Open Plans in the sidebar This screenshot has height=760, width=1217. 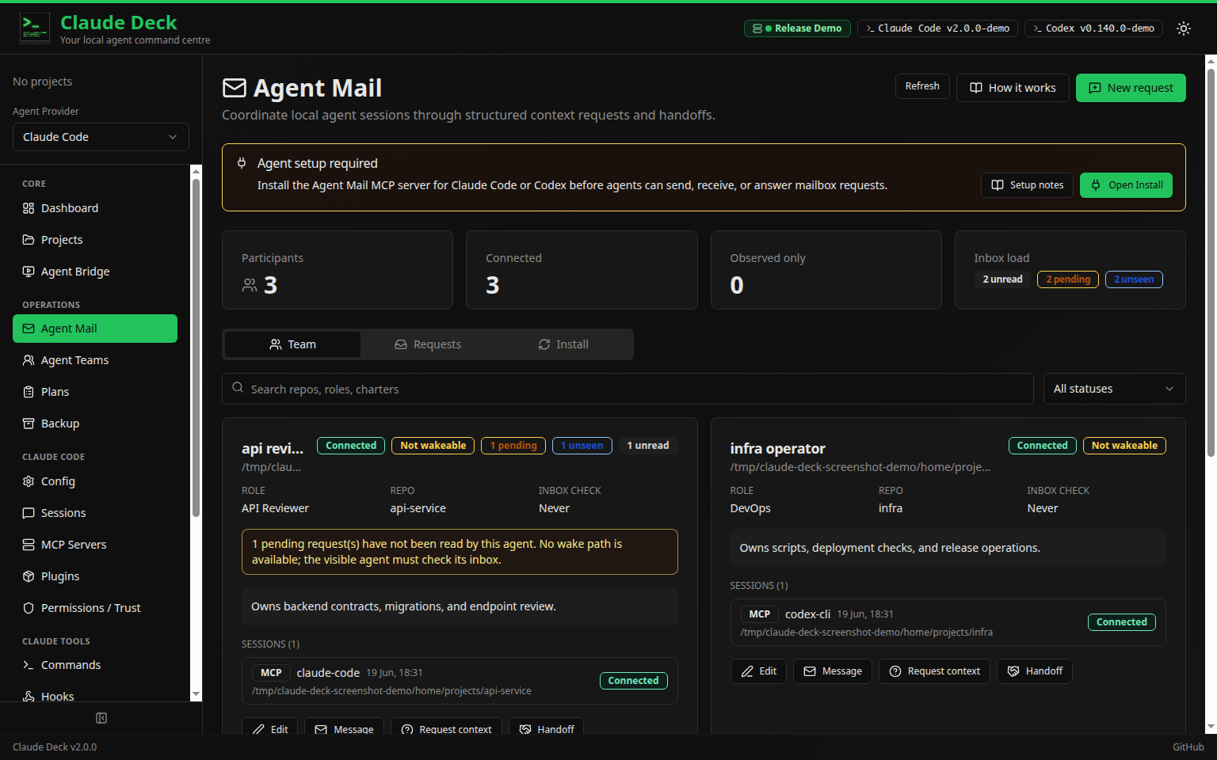(95, 392)
